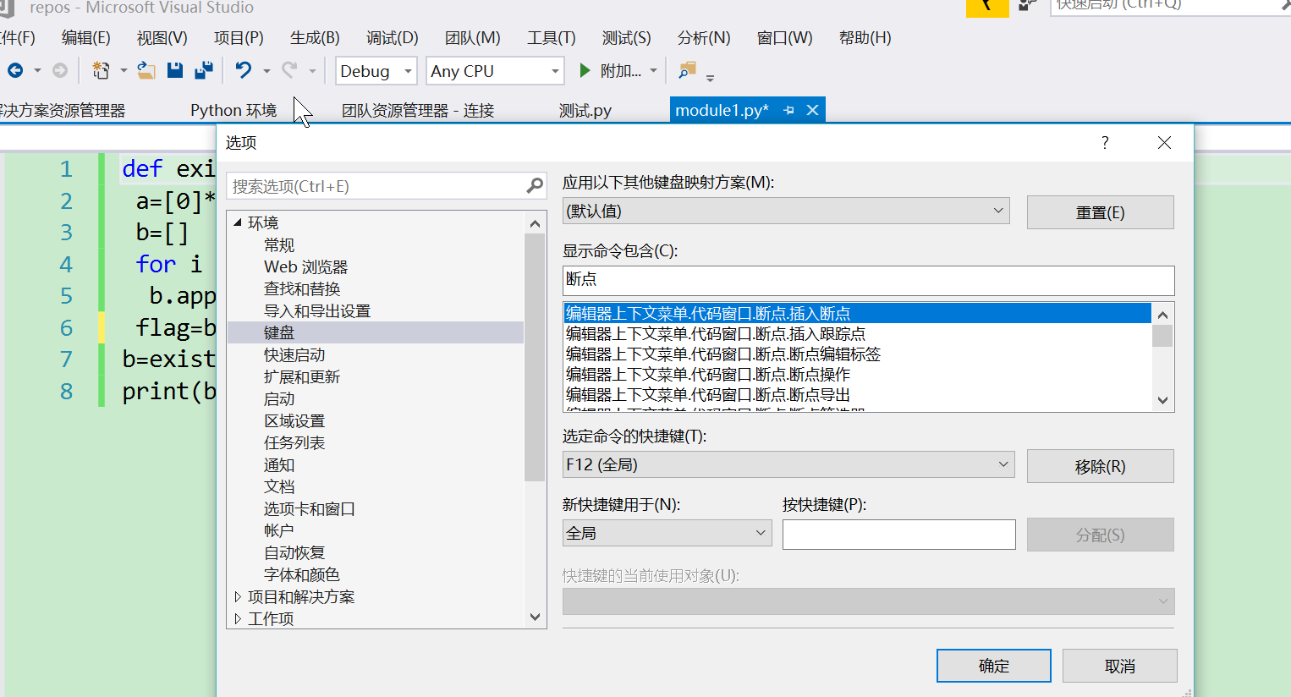
Task: Click the 附加... attach button
Action: tap(621, 71)
